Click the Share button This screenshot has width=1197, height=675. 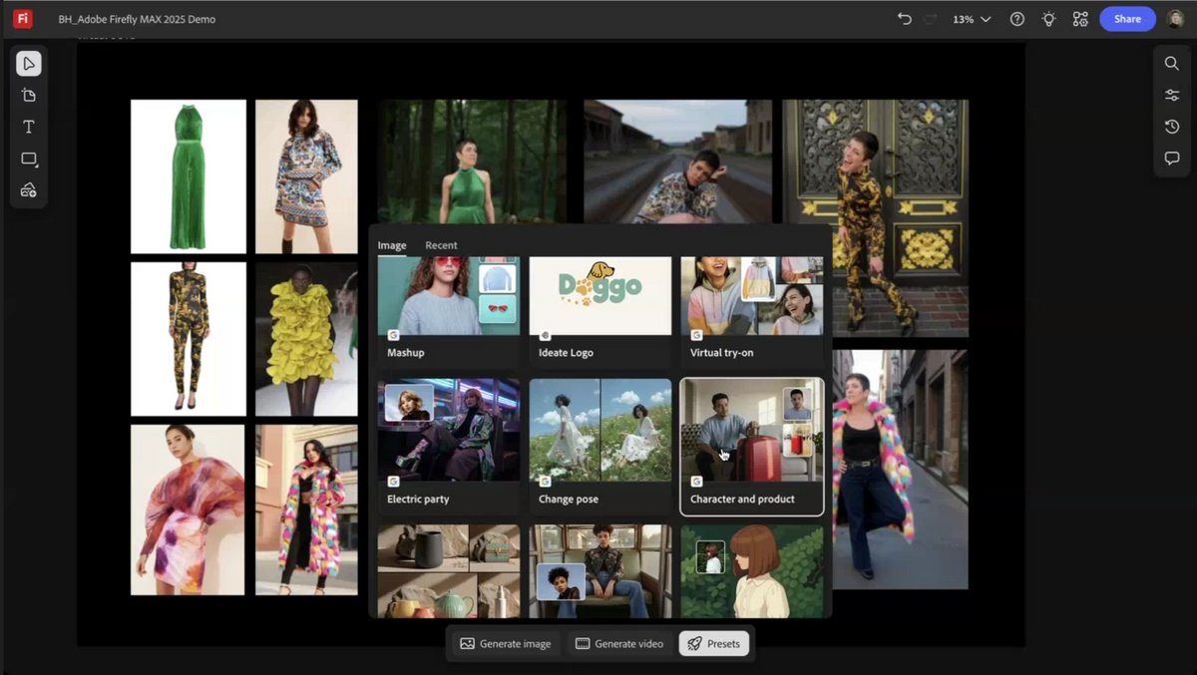click(1127, 18)
